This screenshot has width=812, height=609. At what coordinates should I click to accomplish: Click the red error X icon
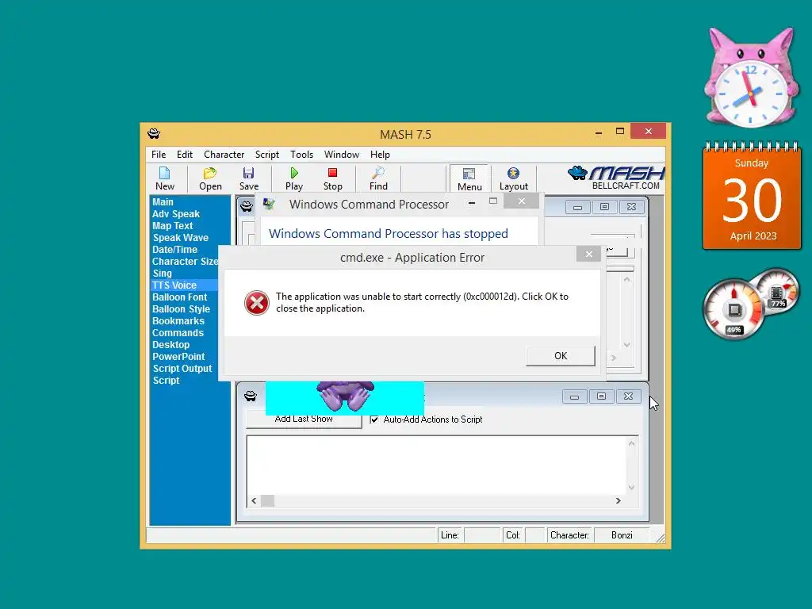[x=256, y=303]
